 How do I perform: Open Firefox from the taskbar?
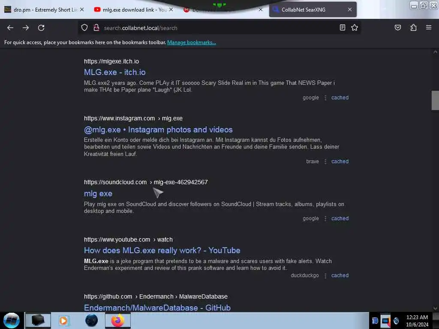pos(117,320)
